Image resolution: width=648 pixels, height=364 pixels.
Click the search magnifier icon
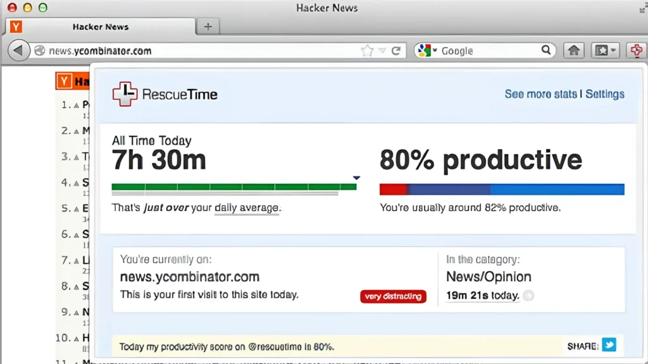[546, 51]
